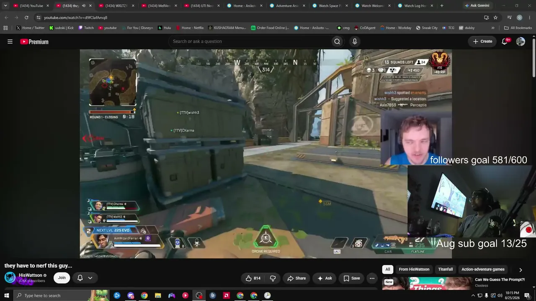Go to YouTube Premium home logo
Screen dimensions: 536x301
coord(34,41)
